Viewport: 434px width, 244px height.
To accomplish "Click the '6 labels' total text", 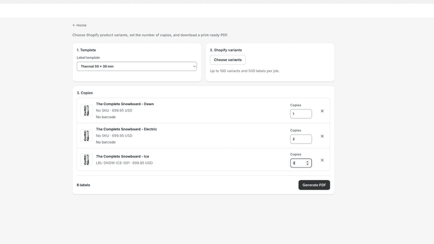I will click(83, 185).
